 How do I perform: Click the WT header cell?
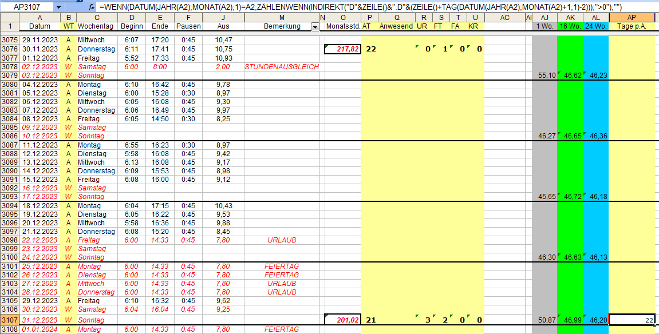(69, 26)
